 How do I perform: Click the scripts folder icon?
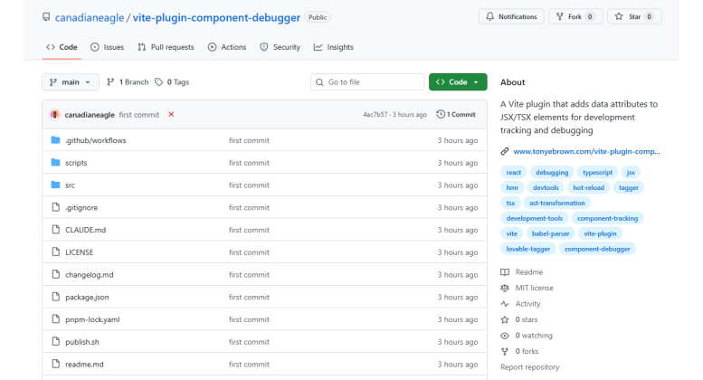coord(55,162)
